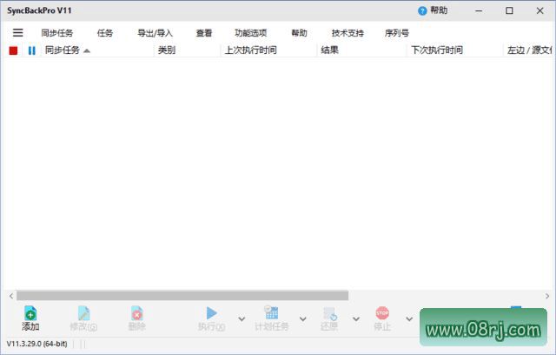This screenshot has width=556, height=355.
Task: Expand the dropdown arrow next to 计划任务
Action: (303, 318)
